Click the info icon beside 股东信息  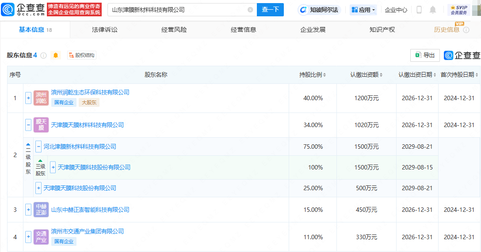[44, 56]
